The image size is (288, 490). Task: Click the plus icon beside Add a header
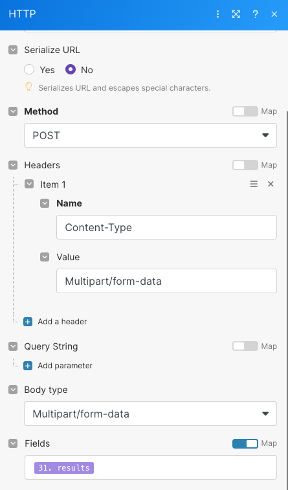click(x=28, y=322)
